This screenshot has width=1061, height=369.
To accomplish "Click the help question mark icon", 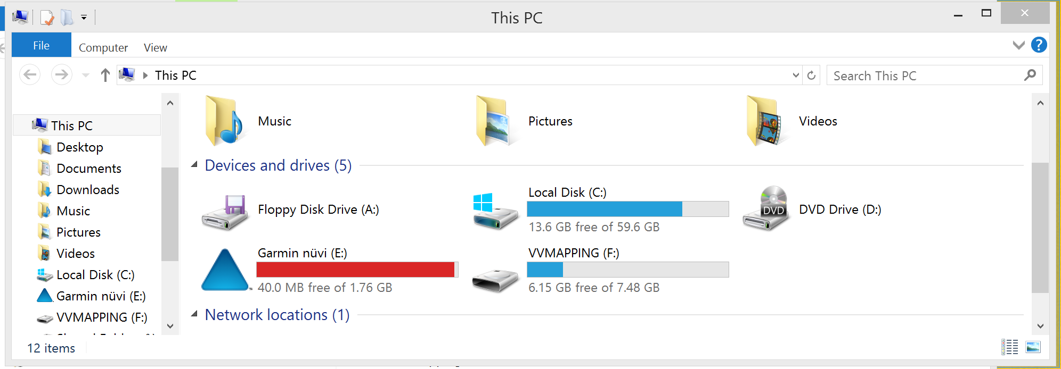I will 1039,45.
